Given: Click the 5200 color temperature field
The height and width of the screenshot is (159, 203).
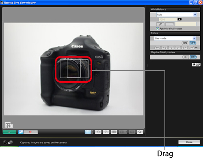Looking at the screenshot, I should click(168, 19).
